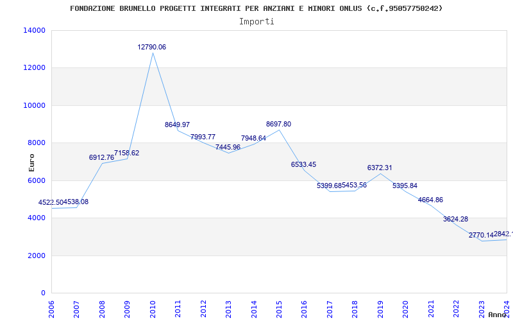The width and height of the screenshot is (513, 321).
Task: Click the 3624.28 value label
Action: [455, 219]
